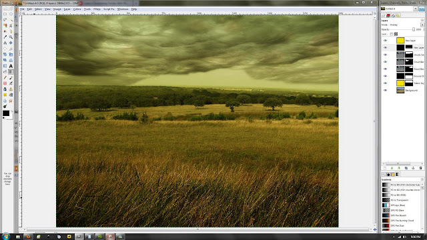Open the Filters menu
427x240 pixels.
pyautogui.click(x=97, y=9)
